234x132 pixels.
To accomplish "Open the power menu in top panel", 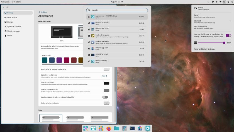I will pos(232,2).
